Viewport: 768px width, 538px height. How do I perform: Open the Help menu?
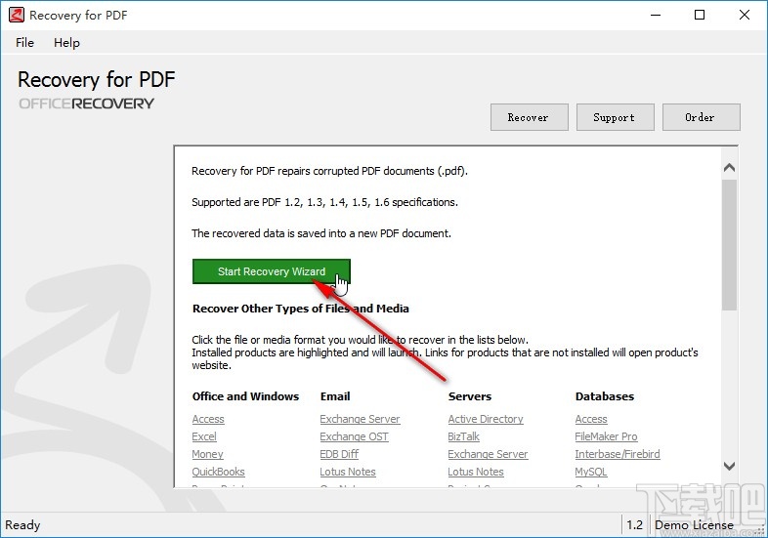pyautogui.click(x=66, y=43)
